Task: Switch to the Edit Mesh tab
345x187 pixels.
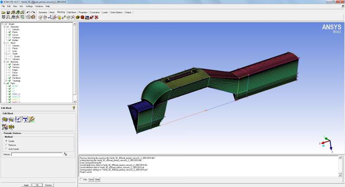Action: [72, 13]
